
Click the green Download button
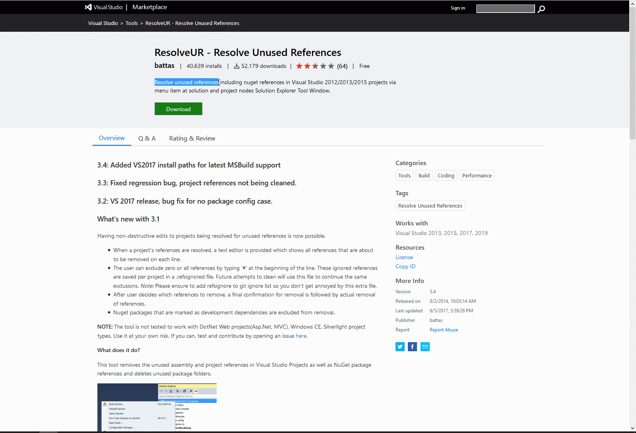pyautogui.click(x=178, y=109)
